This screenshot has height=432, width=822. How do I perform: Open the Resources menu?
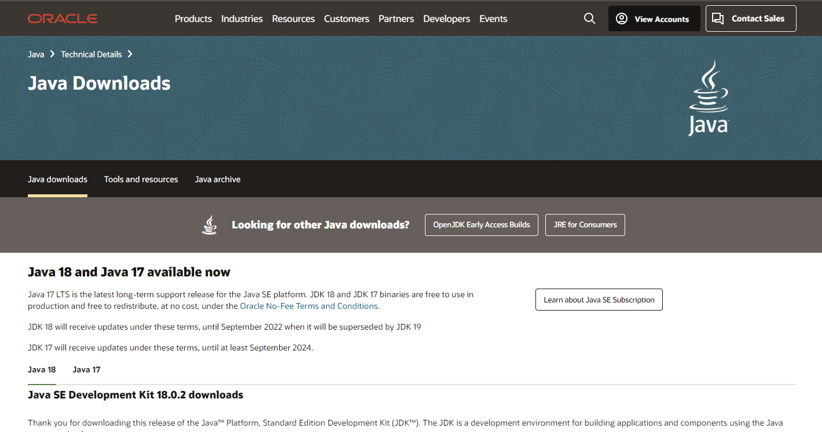(x=293, y=19)
